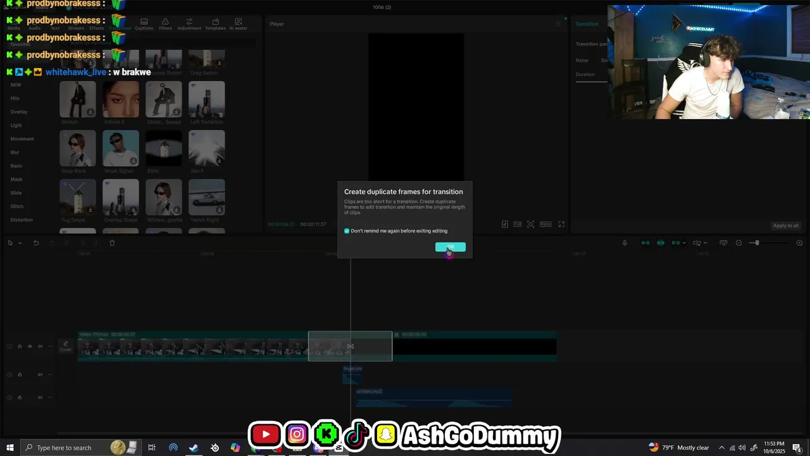
Task: Choose the Left Transition thumbnail
Action: (207, 99)
